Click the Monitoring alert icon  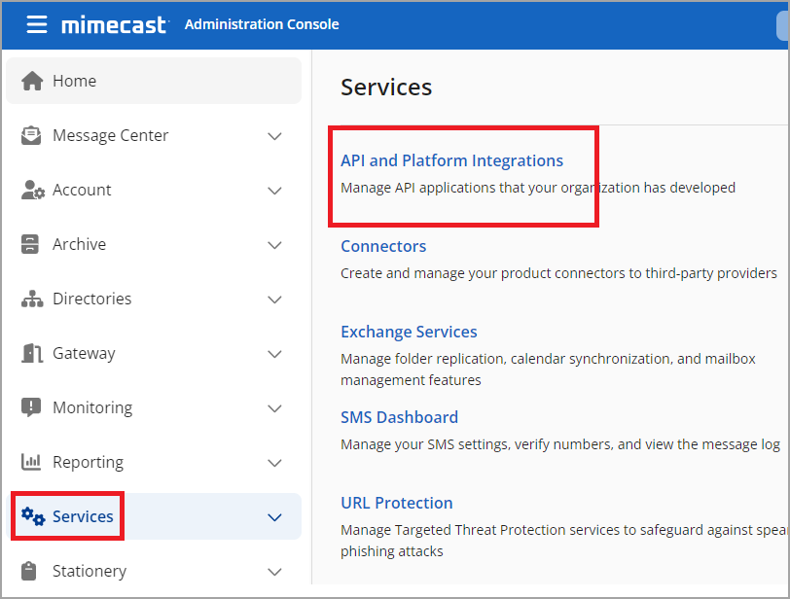pyautogui.click(x=31, y=407)
